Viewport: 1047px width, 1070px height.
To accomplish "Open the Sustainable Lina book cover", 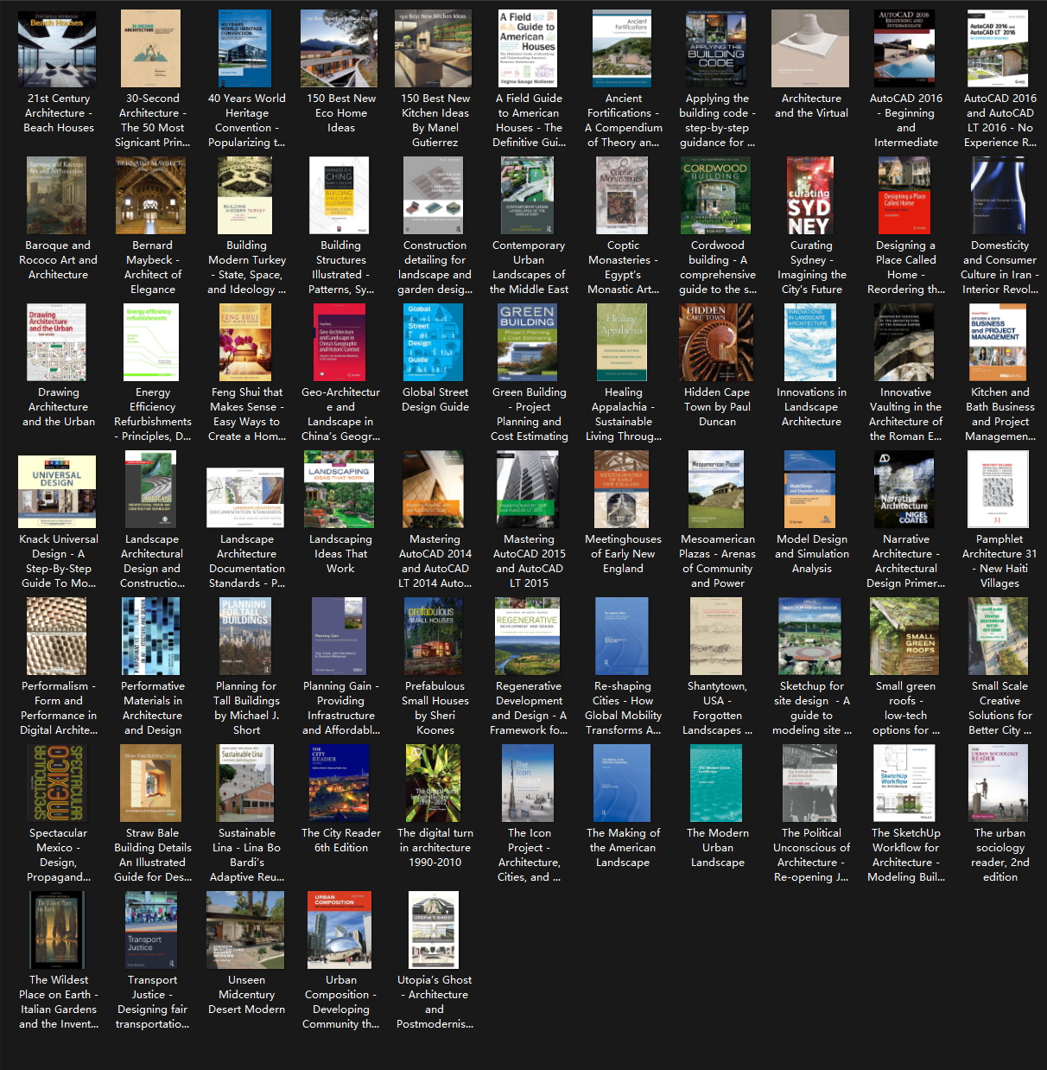I will (245, 783).
